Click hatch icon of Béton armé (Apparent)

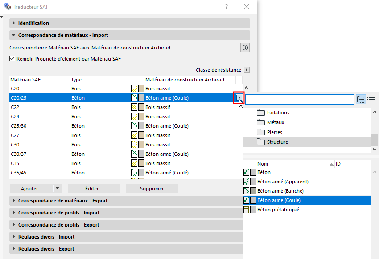click(246, 182)
